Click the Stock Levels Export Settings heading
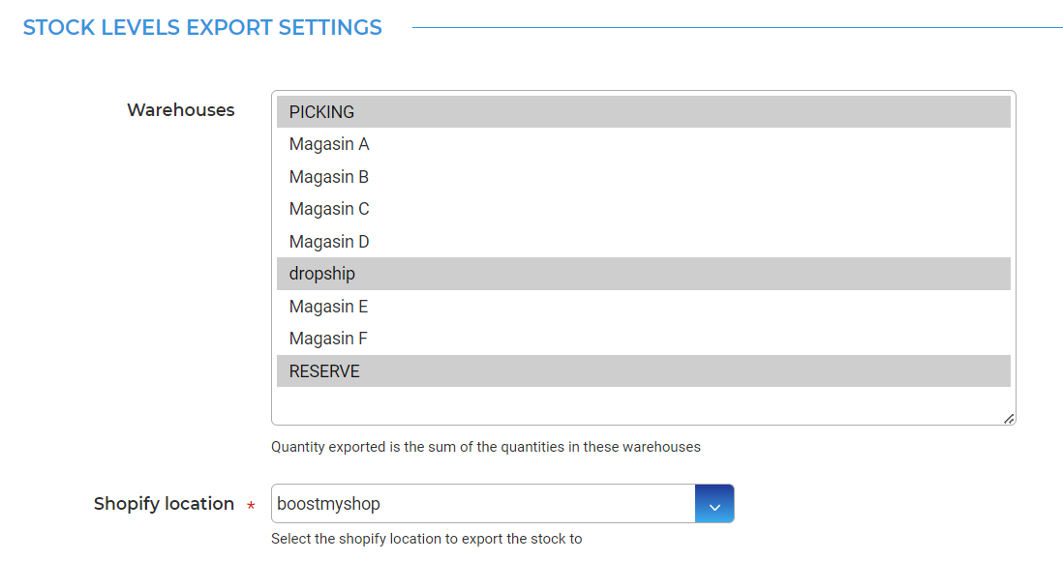This screenshot has width=1063, height=561. 202,28
